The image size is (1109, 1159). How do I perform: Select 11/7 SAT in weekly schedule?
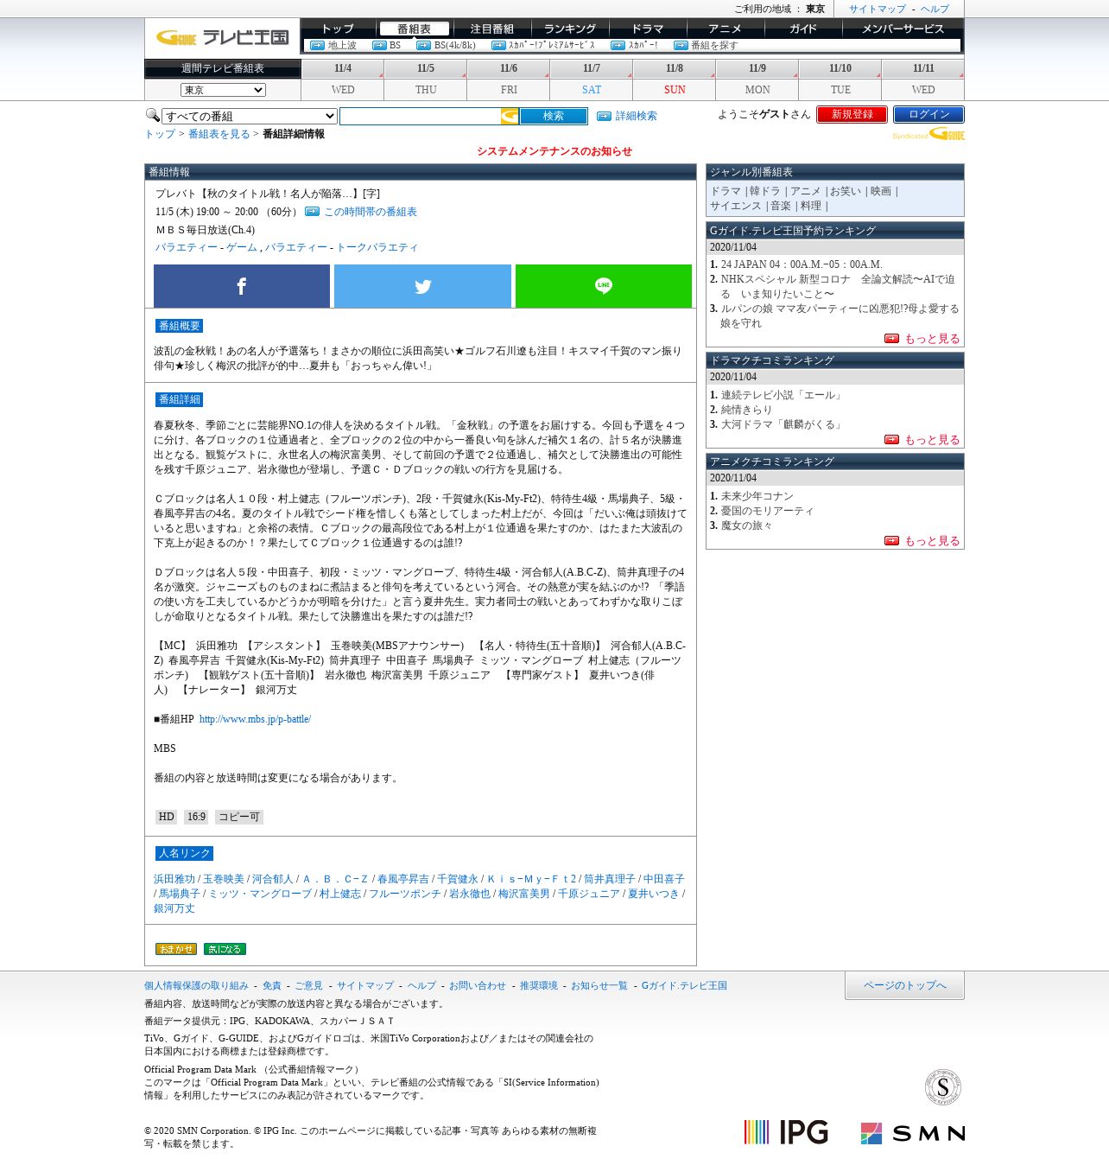click(x=592, y=79)
